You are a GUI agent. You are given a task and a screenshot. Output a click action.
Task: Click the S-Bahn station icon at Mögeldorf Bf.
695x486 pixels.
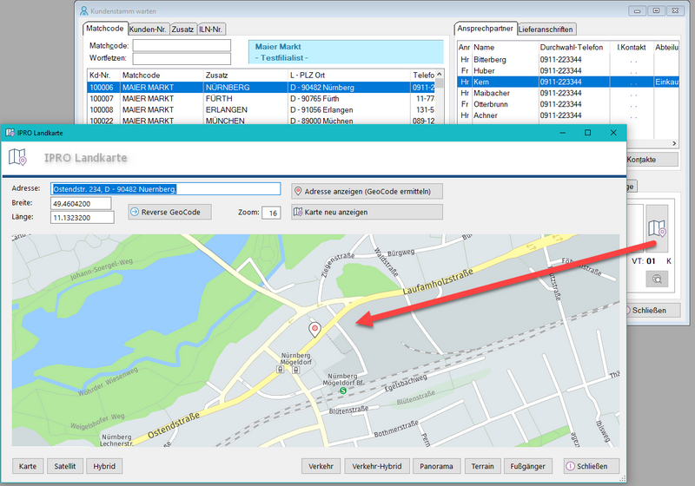tap(342, 391)
